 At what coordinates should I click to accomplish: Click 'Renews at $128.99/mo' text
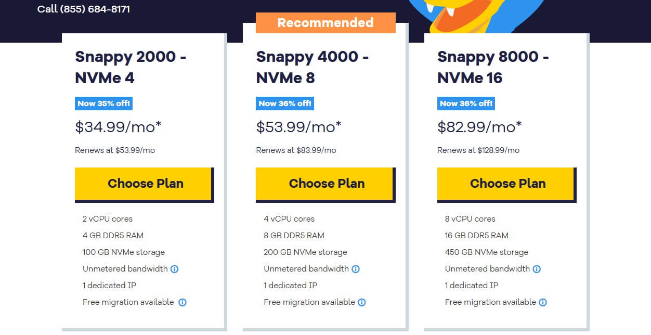point(478,150)
